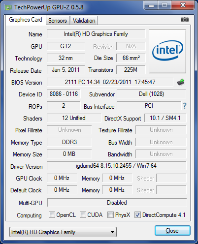
Task: Open the Validation tab
Action: pos(84,21)
